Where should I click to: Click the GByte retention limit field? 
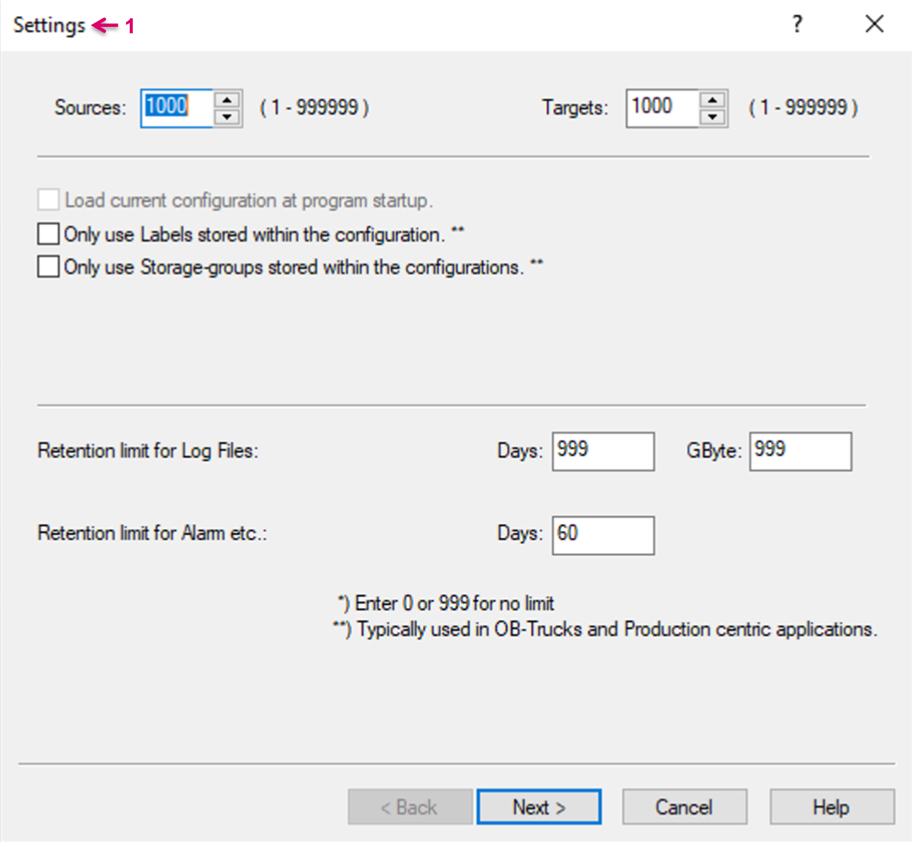click(800, 451)
